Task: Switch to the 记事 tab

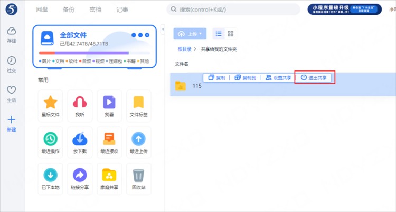Action: [x=122, y=9]
